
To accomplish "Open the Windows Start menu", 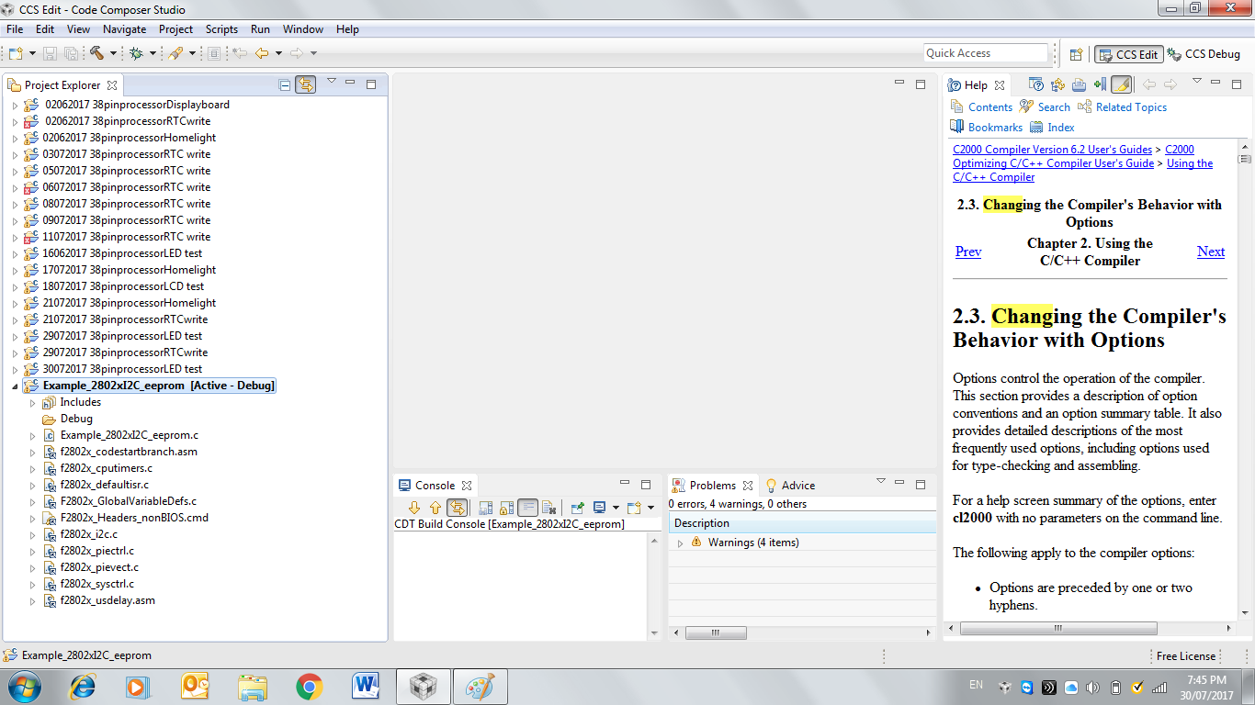I will click(x=24, y=686).
